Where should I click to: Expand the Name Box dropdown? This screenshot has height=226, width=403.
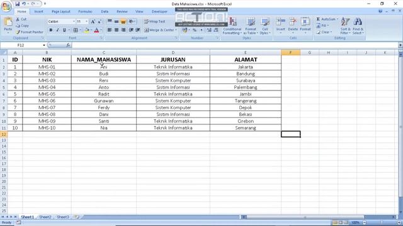44,45
